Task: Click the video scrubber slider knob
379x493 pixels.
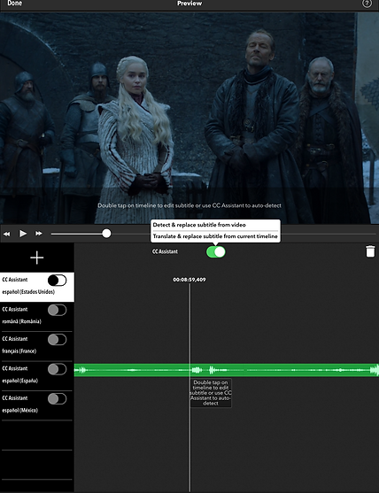Action: [x=106, y=234]
